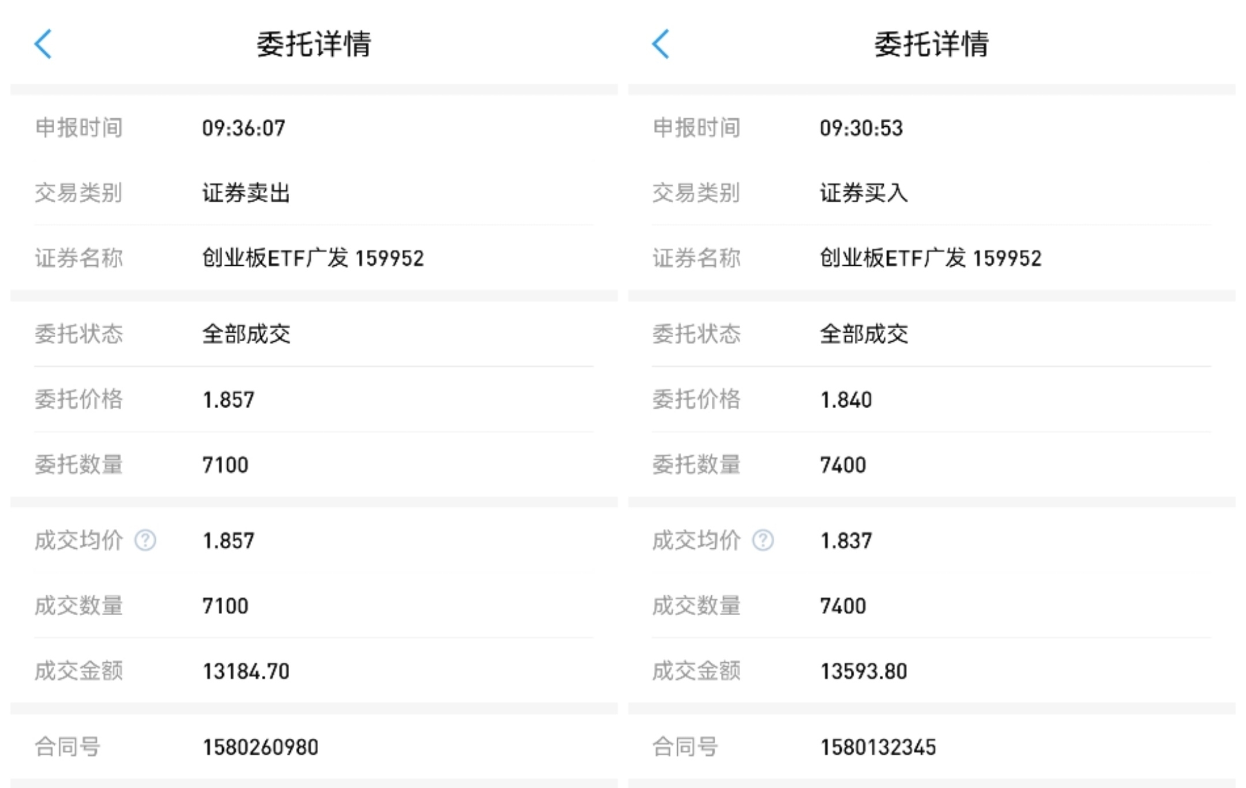Tap back arrow on right order panel
The height and width of the screenshot is (788, 1246).
[x=661, y=44]
